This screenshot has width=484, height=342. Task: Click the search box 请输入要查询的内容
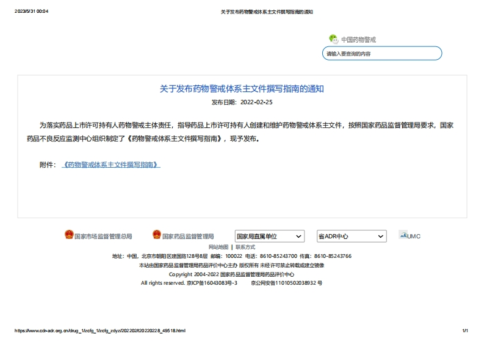point(381,54)
